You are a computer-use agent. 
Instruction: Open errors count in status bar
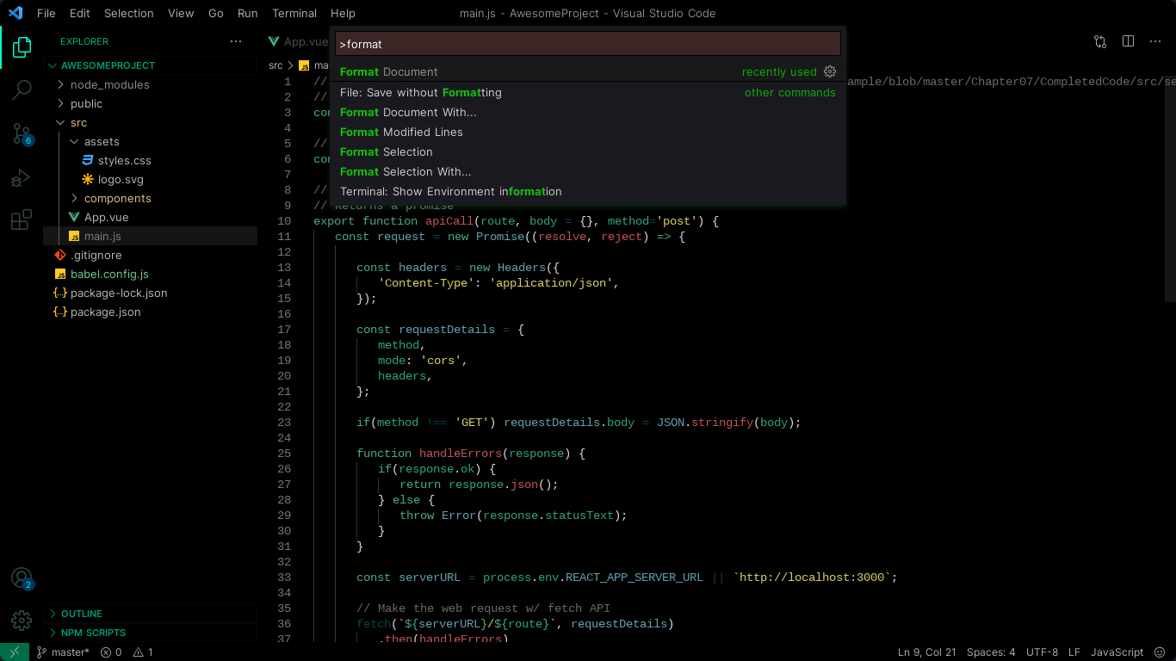[x=112, y=652]
